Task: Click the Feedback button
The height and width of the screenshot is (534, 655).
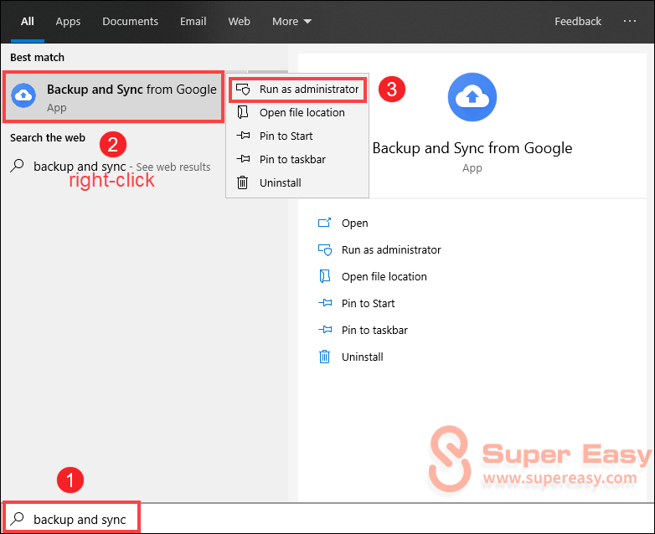Action: [x=578, y=21]
